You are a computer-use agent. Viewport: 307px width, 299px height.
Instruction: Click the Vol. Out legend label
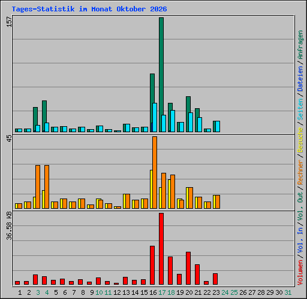click(300, 207)
